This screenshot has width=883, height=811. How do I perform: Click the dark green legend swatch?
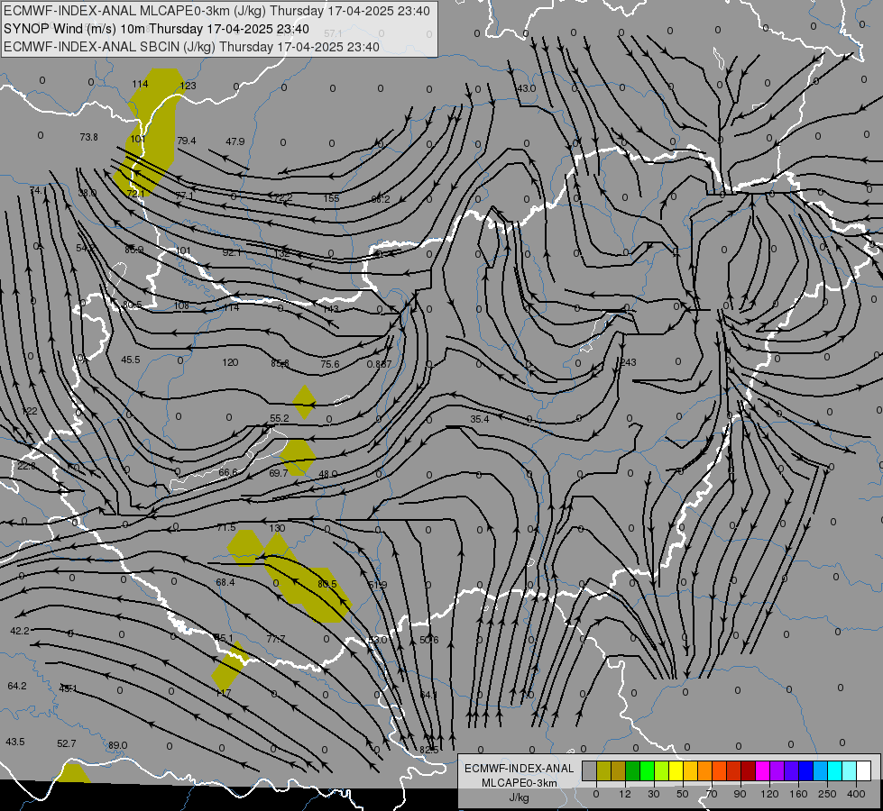[x=632, y=771]
